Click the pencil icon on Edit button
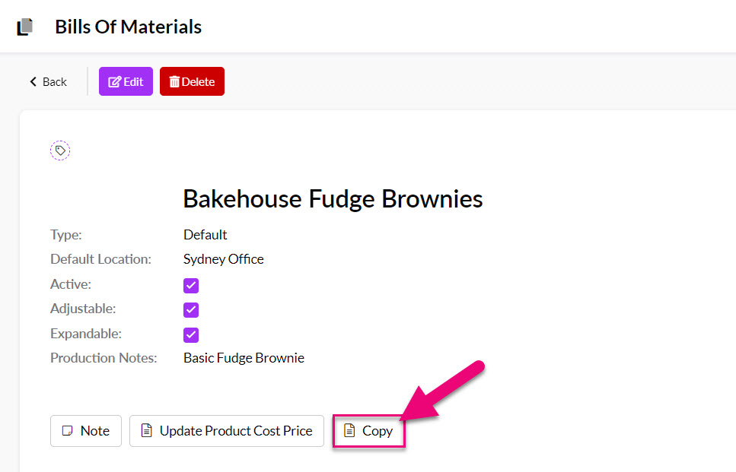Viewport: 736px width, 472px height. (114, 82)
